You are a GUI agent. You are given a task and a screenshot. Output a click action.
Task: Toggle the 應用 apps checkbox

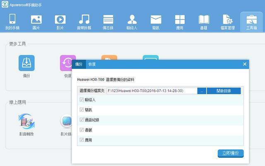(x=82, y=140)
